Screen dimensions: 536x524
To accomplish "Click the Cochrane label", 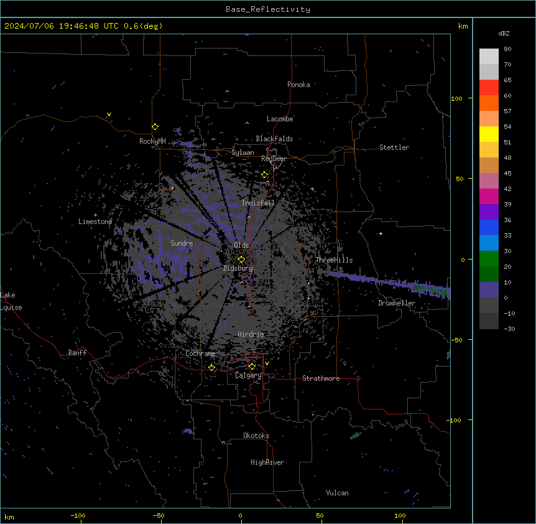I will coord(200,353).
